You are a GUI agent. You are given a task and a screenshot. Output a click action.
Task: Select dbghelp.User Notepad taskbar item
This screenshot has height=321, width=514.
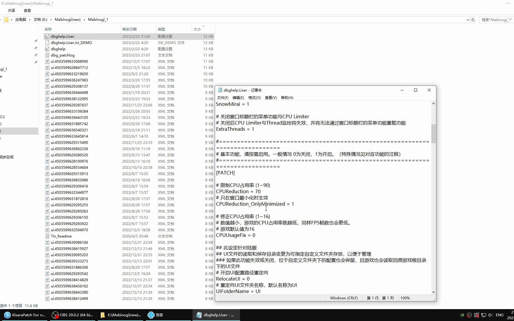(217, 315)
